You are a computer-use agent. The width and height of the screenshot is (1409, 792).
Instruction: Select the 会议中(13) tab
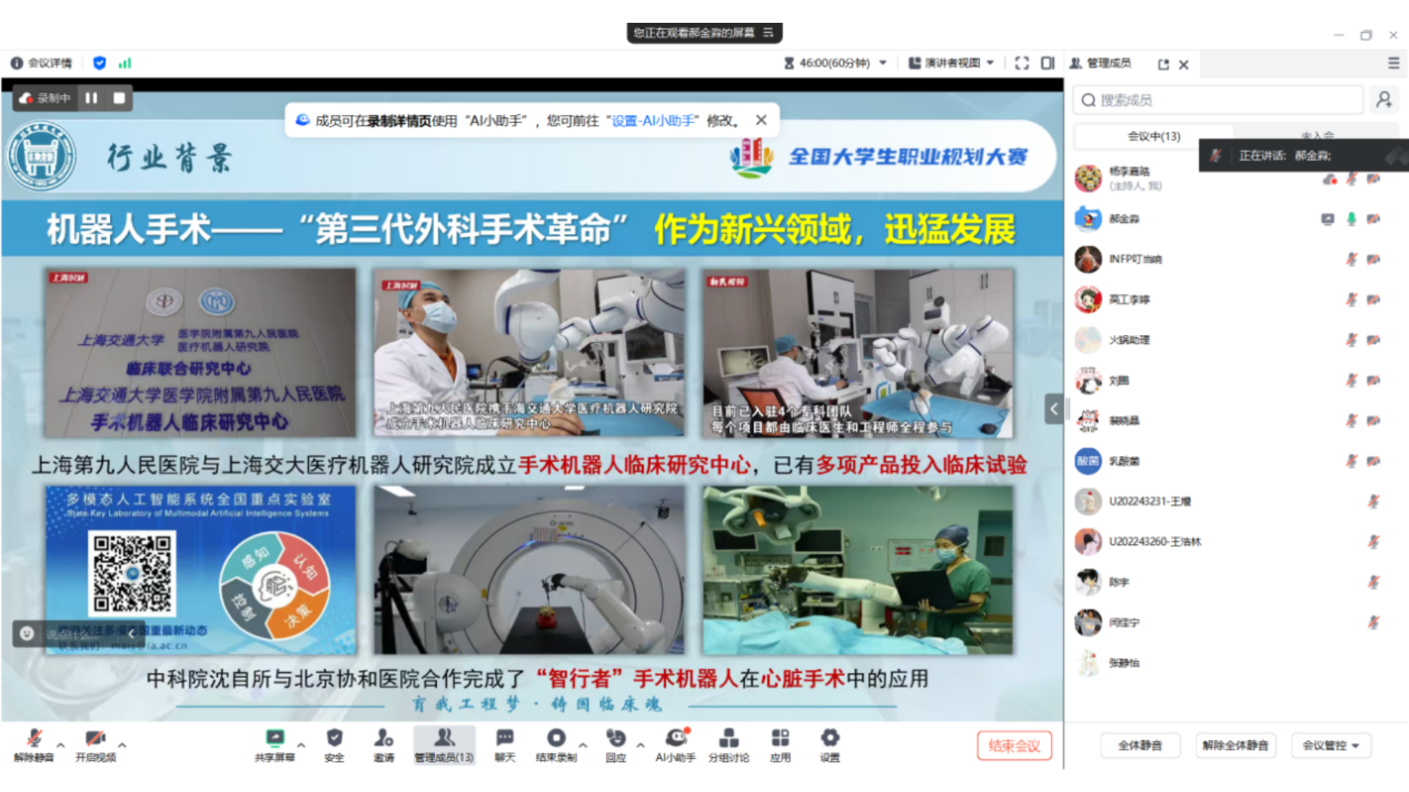(x=1154, y=136)
